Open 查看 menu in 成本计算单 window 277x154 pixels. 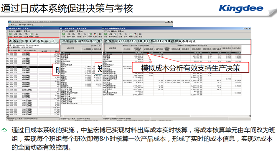(27, 31)
